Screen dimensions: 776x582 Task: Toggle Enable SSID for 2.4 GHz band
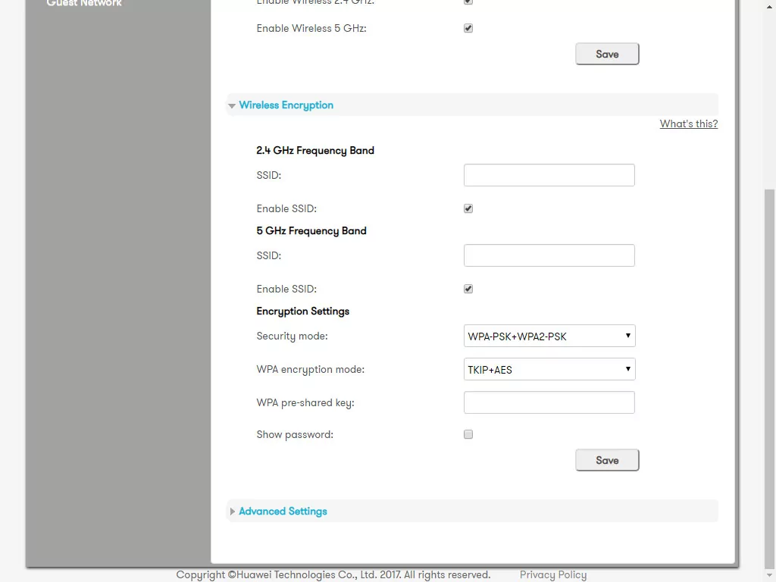tap(468, 208)
